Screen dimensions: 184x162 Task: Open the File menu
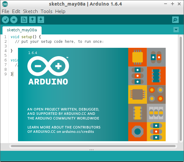6,11
